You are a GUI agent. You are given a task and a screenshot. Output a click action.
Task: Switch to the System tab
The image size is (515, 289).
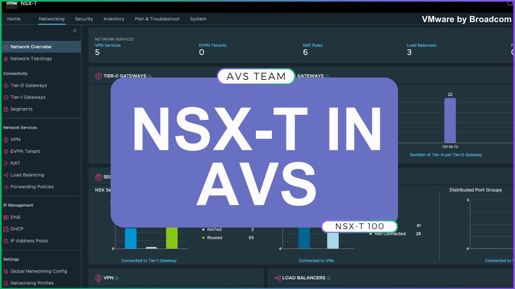point(198,19)
